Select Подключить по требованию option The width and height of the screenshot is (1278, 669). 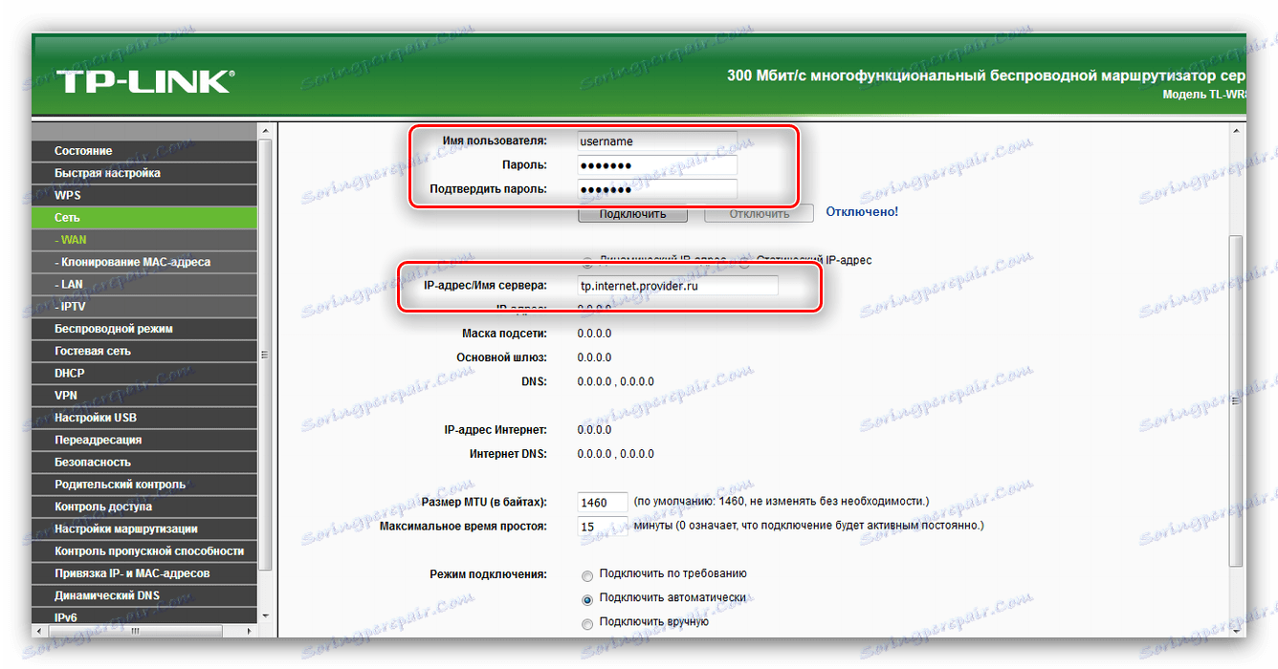587,575
